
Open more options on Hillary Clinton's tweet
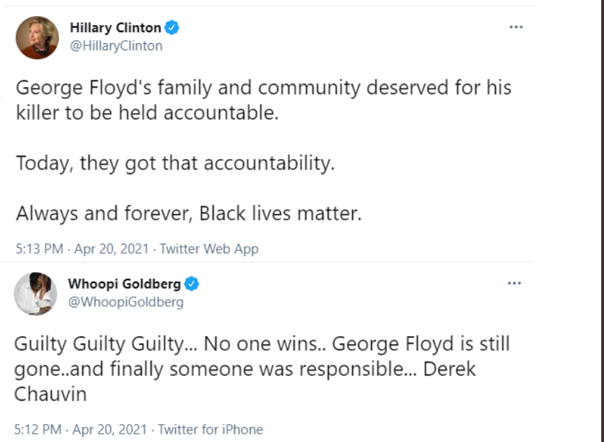tap(516, 27)
